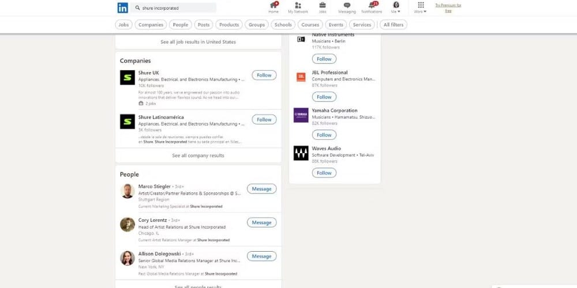Filter results by Events

336,25
